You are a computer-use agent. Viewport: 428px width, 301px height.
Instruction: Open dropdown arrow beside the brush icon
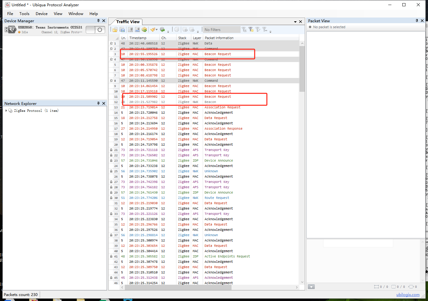pyautogui.click(x=157, y=30)
